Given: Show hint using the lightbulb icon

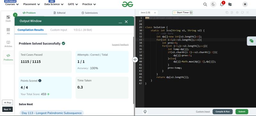Looking at the screenshot, I should 145,112.
